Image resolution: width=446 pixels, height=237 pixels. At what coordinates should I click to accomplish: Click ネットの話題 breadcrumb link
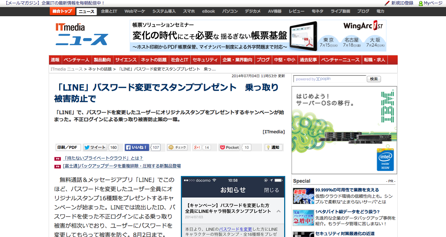(100, 69)
